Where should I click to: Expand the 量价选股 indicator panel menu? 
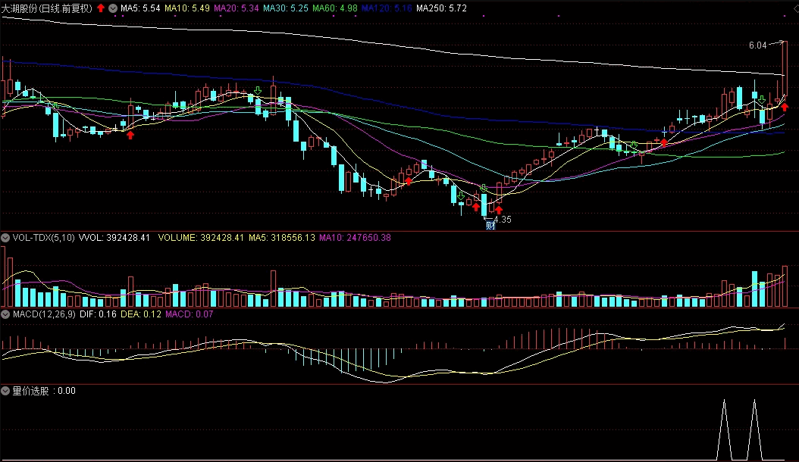tap(5, 391)
